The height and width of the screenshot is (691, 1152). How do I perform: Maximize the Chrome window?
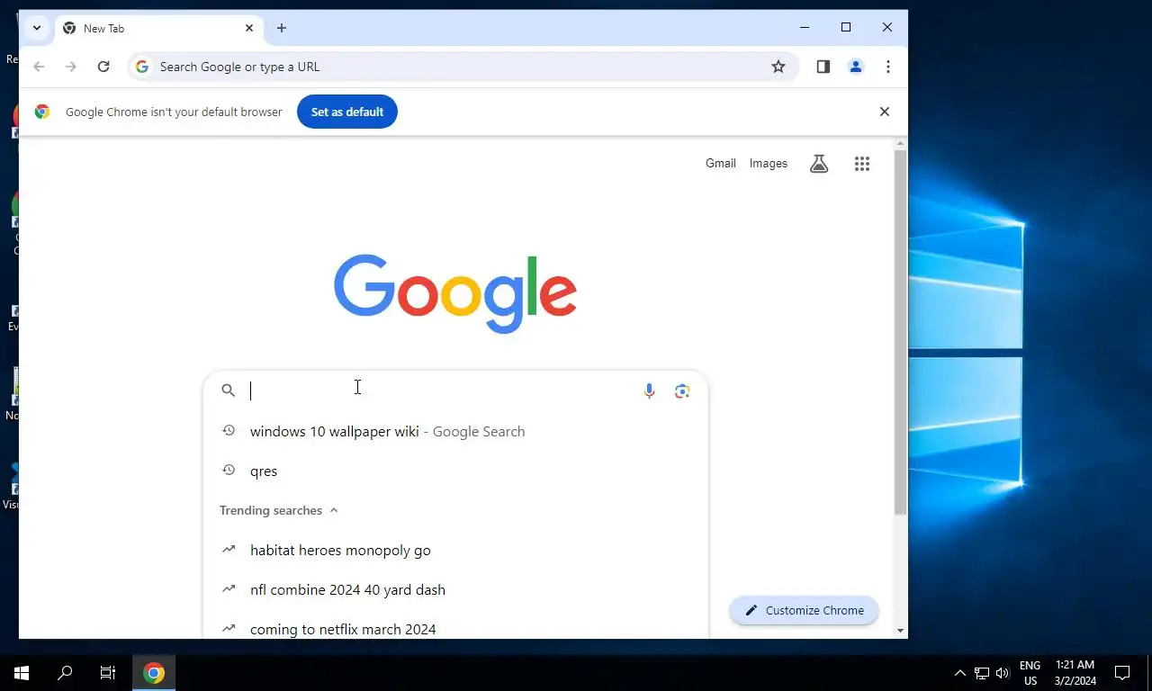pyautogui.click(x=846, y=28)
